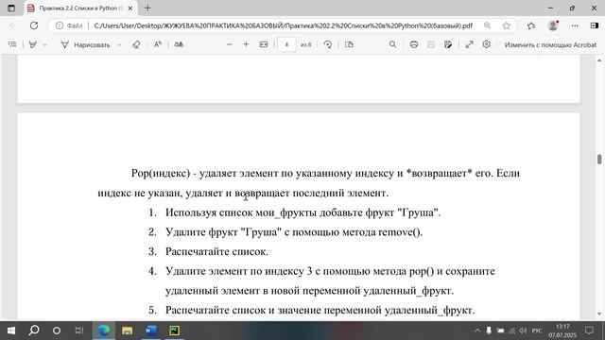The width and height of the screenshot is (605, 340).
Task: Click the Save as icon
Action: coord(448,44)
